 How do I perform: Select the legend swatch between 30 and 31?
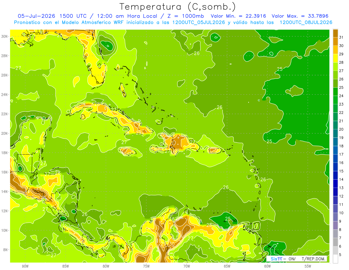coord(335,41)
